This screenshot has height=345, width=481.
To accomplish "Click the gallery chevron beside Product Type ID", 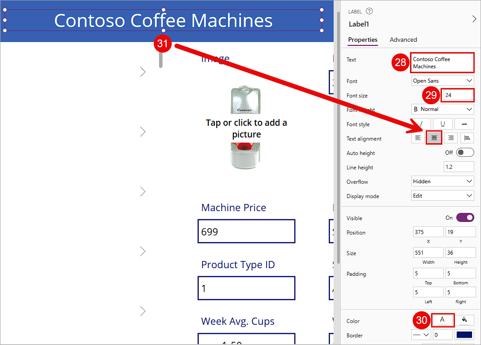I will pyautogui.click(x=143, y=252).
